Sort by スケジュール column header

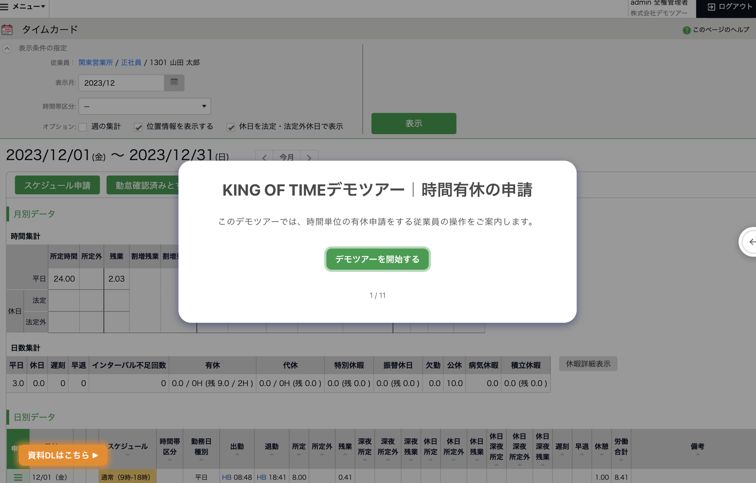(127, 449)
